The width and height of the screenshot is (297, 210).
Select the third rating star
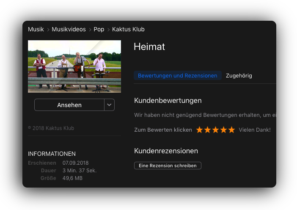point(215,130)
